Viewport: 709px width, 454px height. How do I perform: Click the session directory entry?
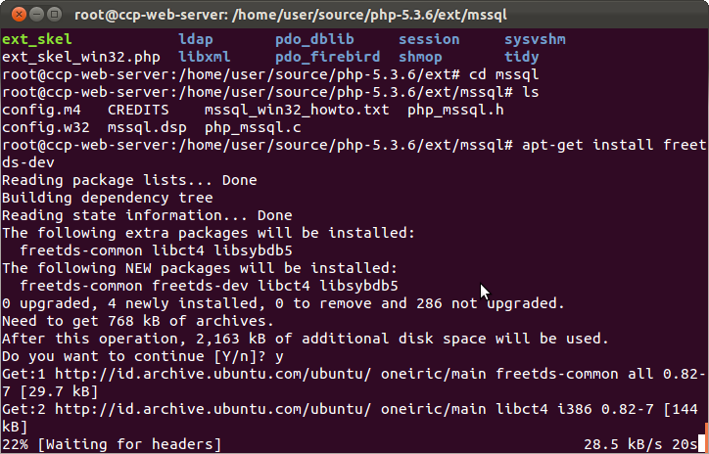click(429, 39)
